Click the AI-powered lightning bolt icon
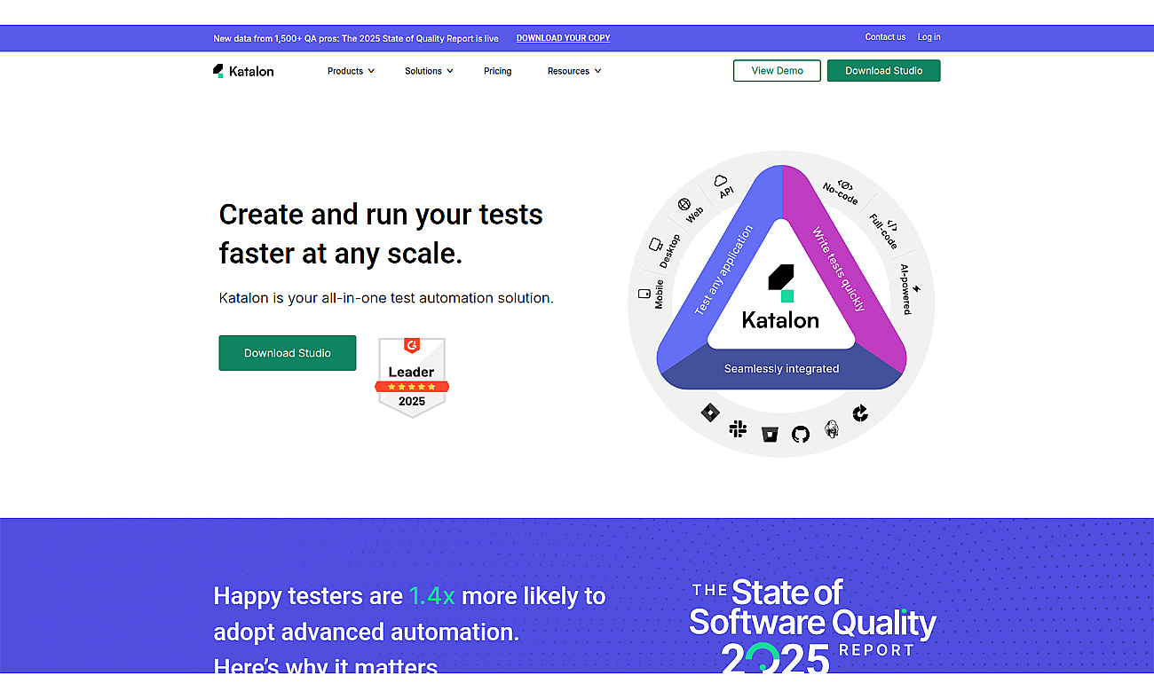 click(x=917, y=288)
